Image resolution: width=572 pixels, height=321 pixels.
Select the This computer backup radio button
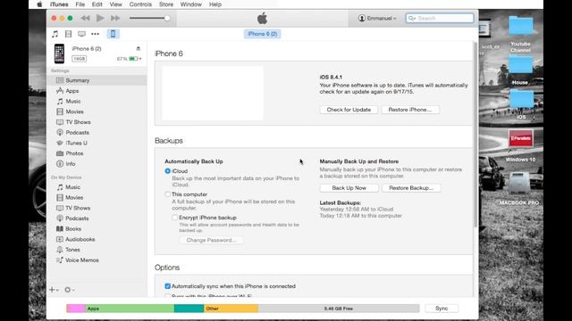[x=168, y=194]
